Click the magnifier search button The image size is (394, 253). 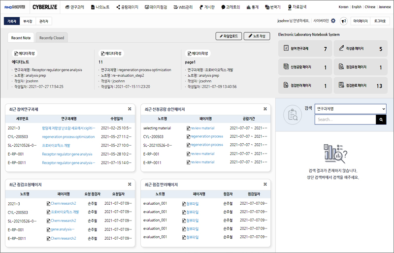(x=381, y=120)
